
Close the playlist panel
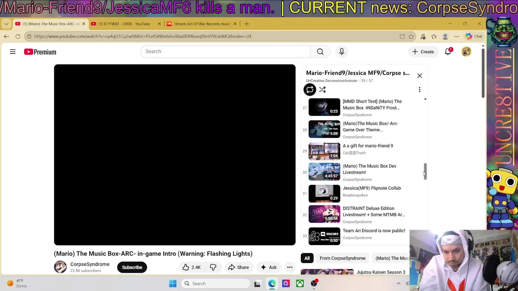tap(420, 76)
